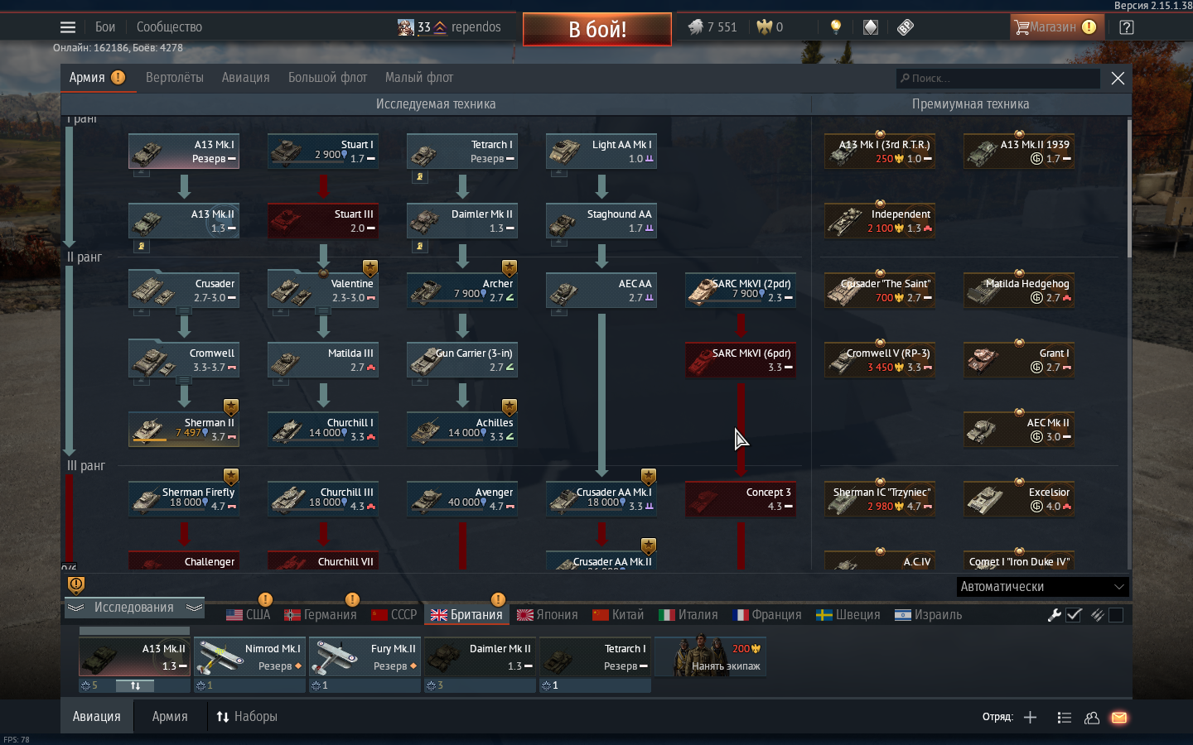The height and width of the screenshot is (745, 1193).
Task: Click the lightbulb hints icon
Action: [x=836, y=27]
